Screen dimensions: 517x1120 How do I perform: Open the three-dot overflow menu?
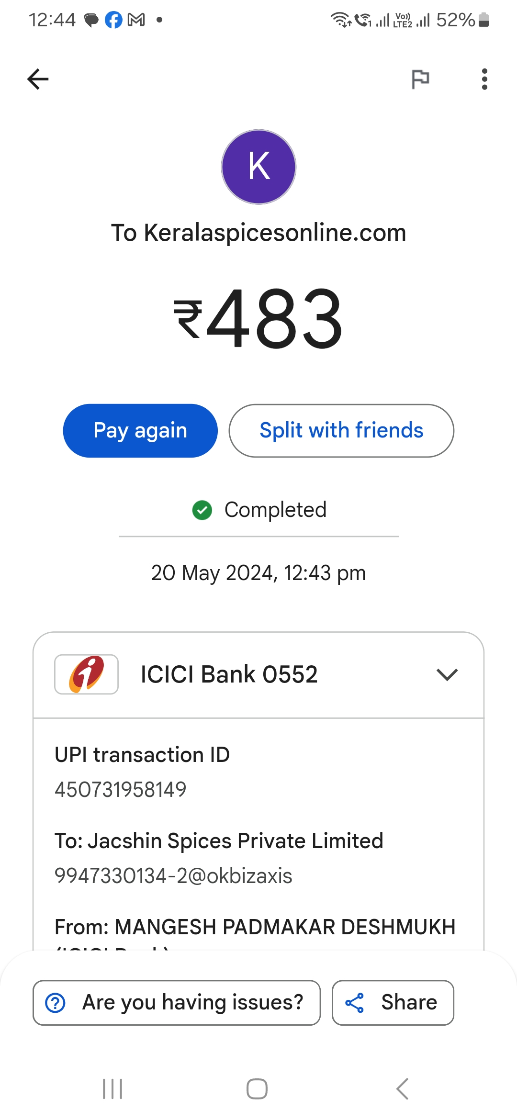coord(484,79)
